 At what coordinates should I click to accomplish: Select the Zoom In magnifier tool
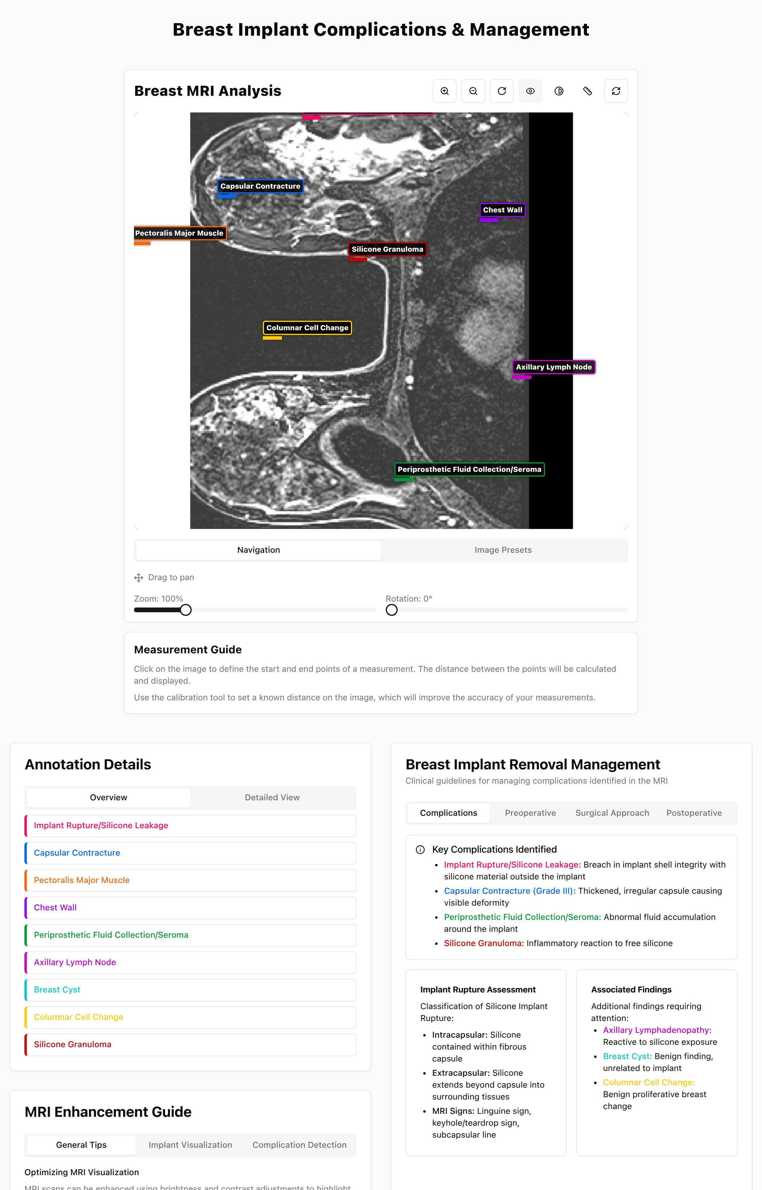[x=444, y=91]
